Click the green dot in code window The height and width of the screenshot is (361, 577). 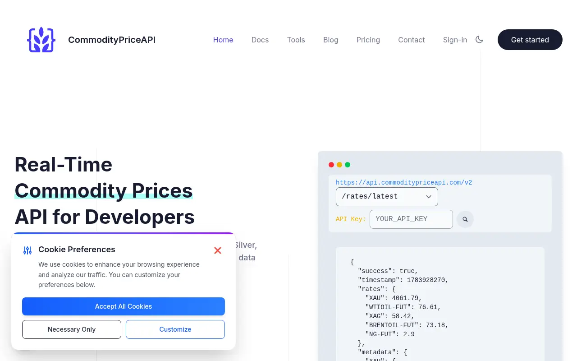348,165
